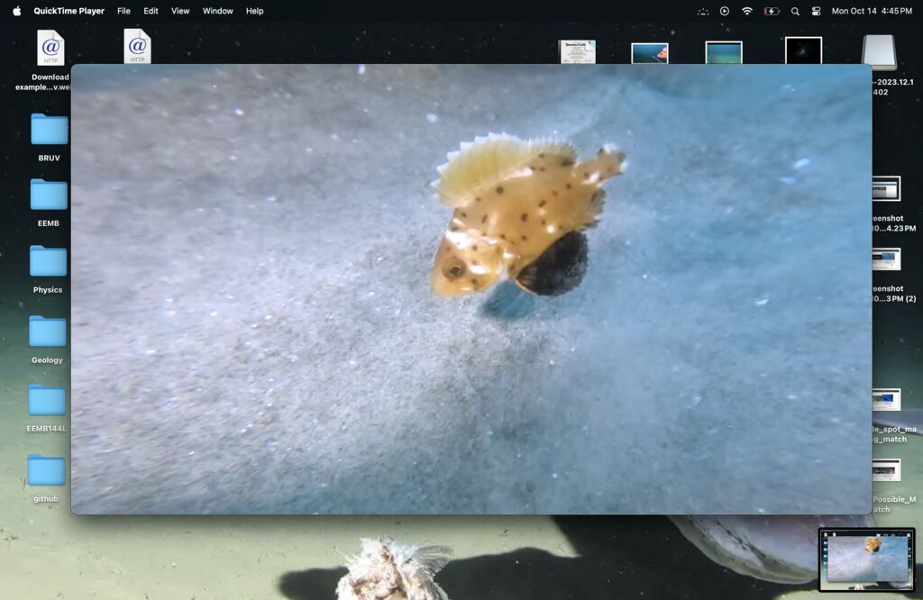Select the Physics folder
Image resolution: width=923 pixels, height=600 pixels.
click(x=48, y=261)
